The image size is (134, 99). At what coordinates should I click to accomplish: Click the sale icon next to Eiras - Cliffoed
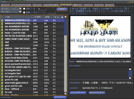pyautogui.click(x=2, y=89)
